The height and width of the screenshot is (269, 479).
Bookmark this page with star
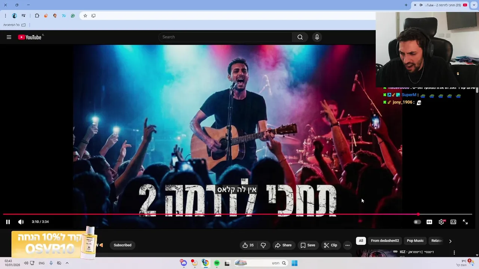pyautogui.click(x=85, y=16)
